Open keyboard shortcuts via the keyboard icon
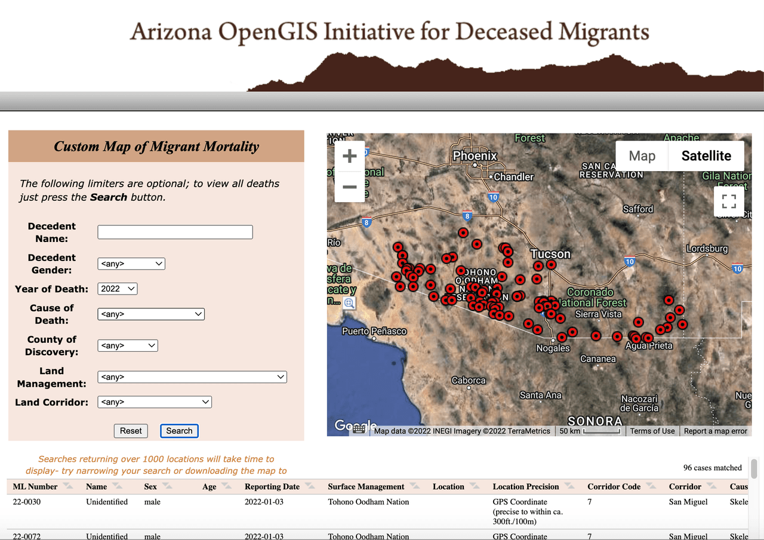The image size is (764, 540). click(358, 429)
